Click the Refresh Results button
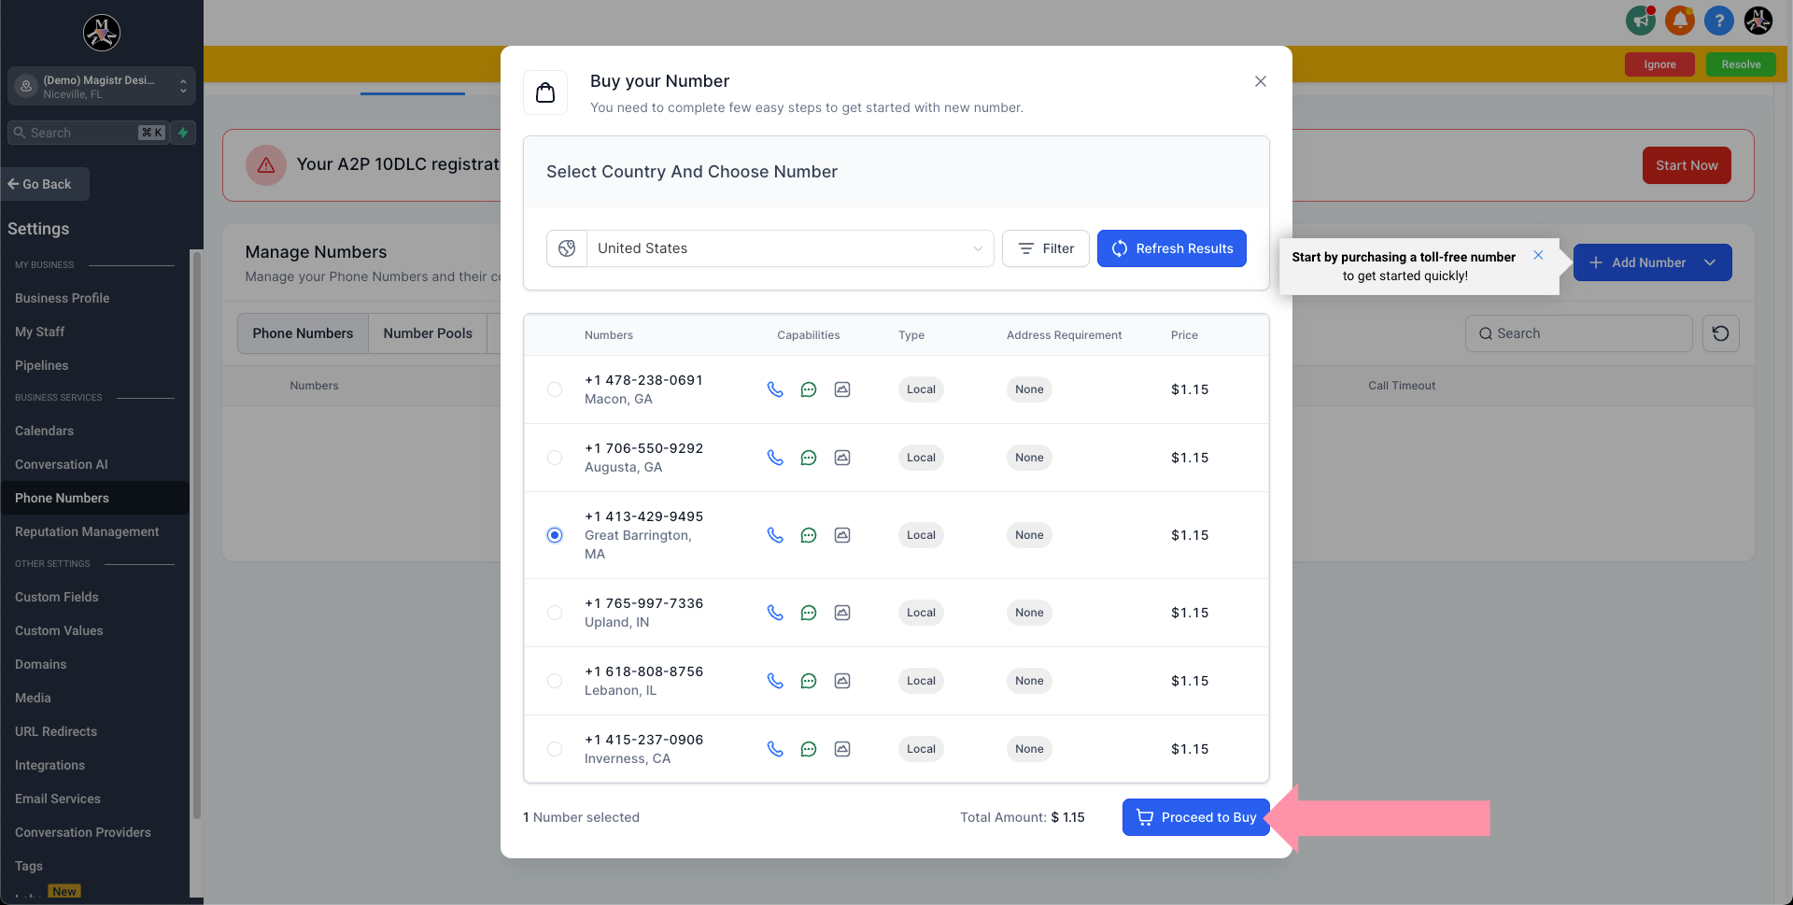Image resolution: width=1793 pixels, height=905 pixels. click(1171, 248)
